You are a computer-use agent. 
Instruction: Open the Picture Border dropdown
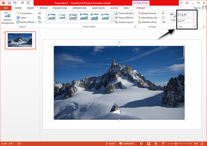click(124, 13)
